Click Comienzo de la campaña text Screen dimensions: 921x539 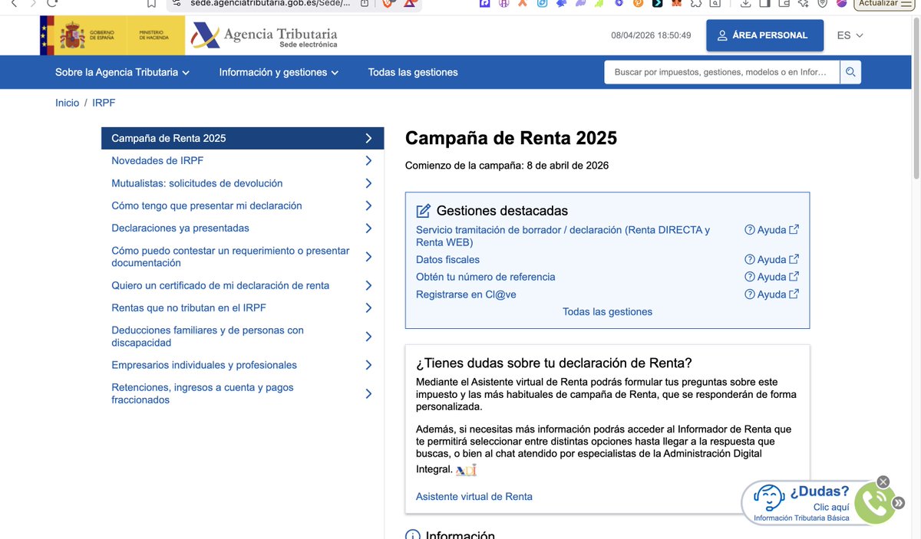click(x=507, y=166)
